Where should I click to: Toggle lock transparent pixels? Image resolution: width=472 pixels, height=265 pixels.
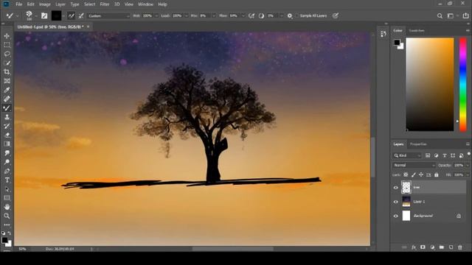click(x=406, y=174)
